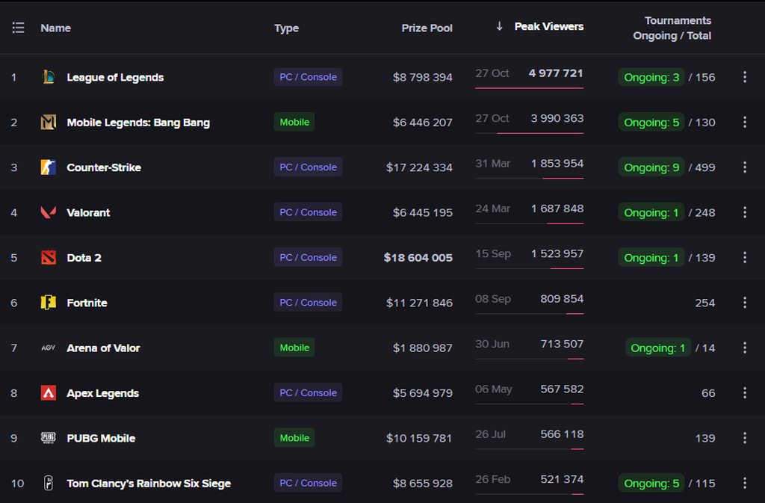Image resolution: width=765 pixels, height=503 pixels.
Task: Click the Dota 2 logo icon
Action: [x=49, y=258]
